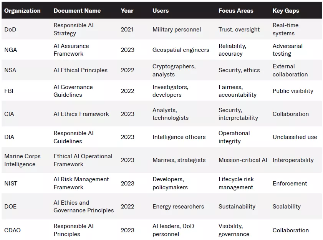Click the AI Governance Guidelines cell
The width and height of the screenshot is (323, 240).
(x=73, y=91)
